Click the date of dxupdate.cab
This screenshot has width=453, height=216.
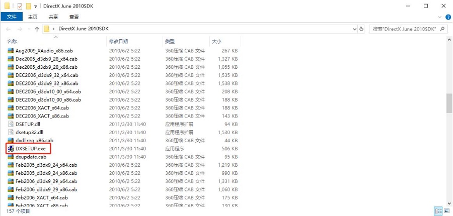coord(127,157)
